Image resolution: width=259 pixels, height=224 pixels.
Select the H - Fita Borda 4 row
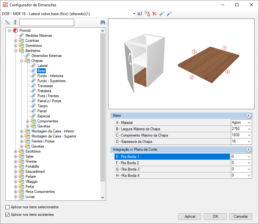(x=173, y=176)
